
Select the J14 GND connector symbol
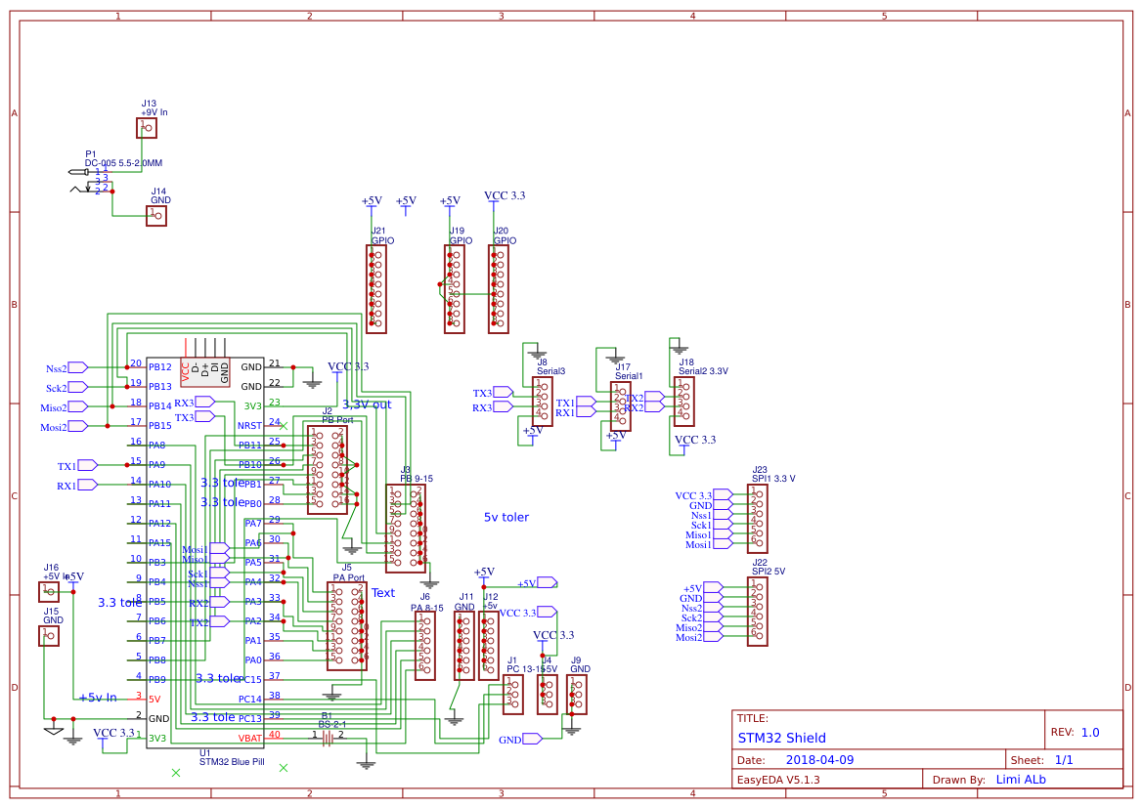[x=156, y=215]
